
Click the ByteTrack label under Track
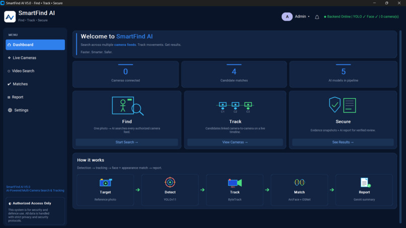[x=235, y=199]
